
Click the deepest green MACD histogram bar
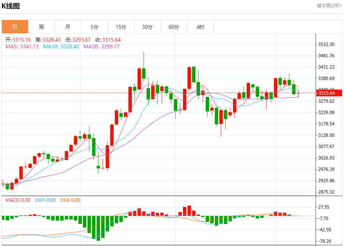coord(98,228)
